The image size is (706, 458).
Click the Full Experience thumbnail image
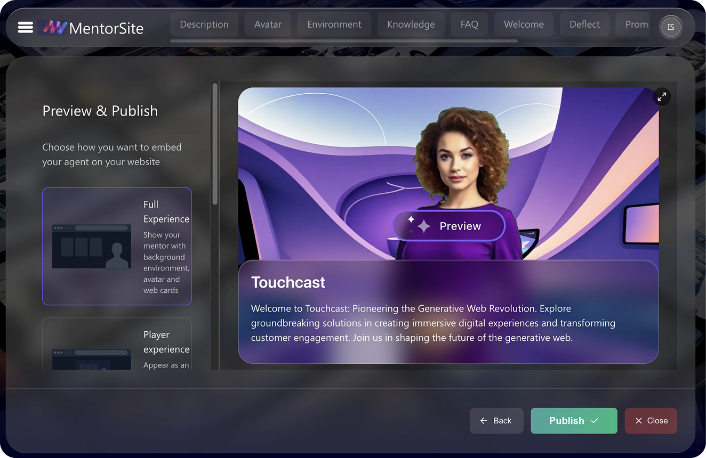tap(92, 246)
